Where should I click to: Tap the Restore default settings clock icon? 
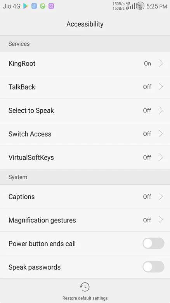pyautogui.click(x=85, y=287)
